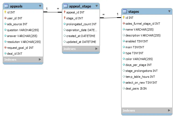
Task: Click the diamond icon beside ads_source INT
Action: click(x=5, y=24)
